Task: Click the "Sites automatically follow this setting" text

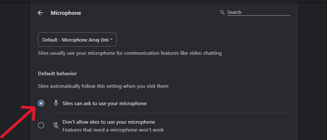Action: coord(103,86)
